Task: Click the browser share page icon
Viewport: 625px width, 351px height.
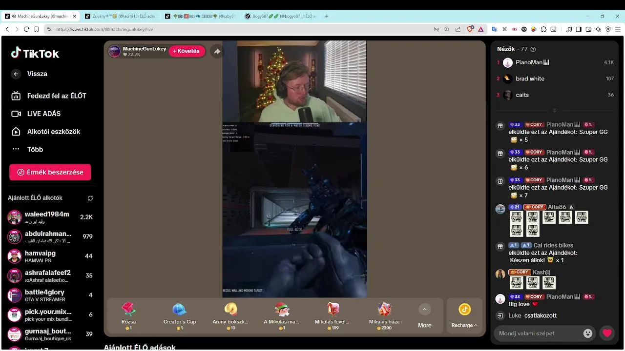Action: (x=458, y=29)
